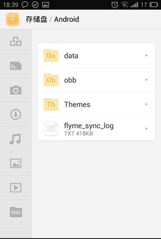Image resolution: width=161 pixels, height=239 pixels.
Task: Open the camera photos sidebar icon
Action: tap(16, 90)
